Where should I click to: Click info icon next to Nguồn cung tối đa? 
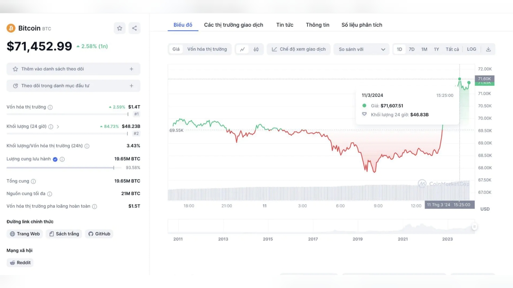[49, 194]
